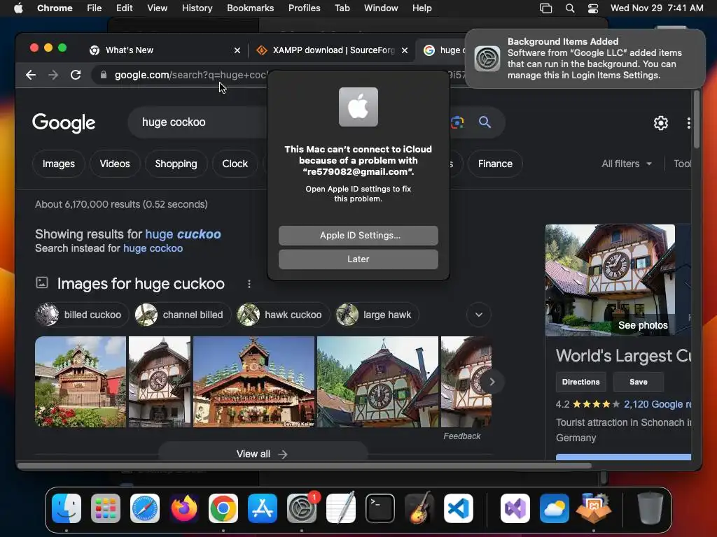Click the blue search magnifier button
Screen dimensions: 717x537
(x=485, y=122)
